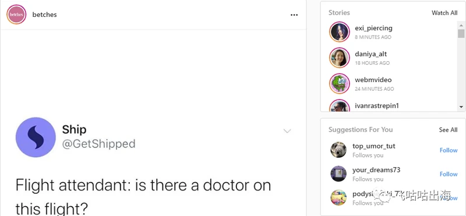View daniya_alt story avatar

pyautogui.click(x=340, y=58)
